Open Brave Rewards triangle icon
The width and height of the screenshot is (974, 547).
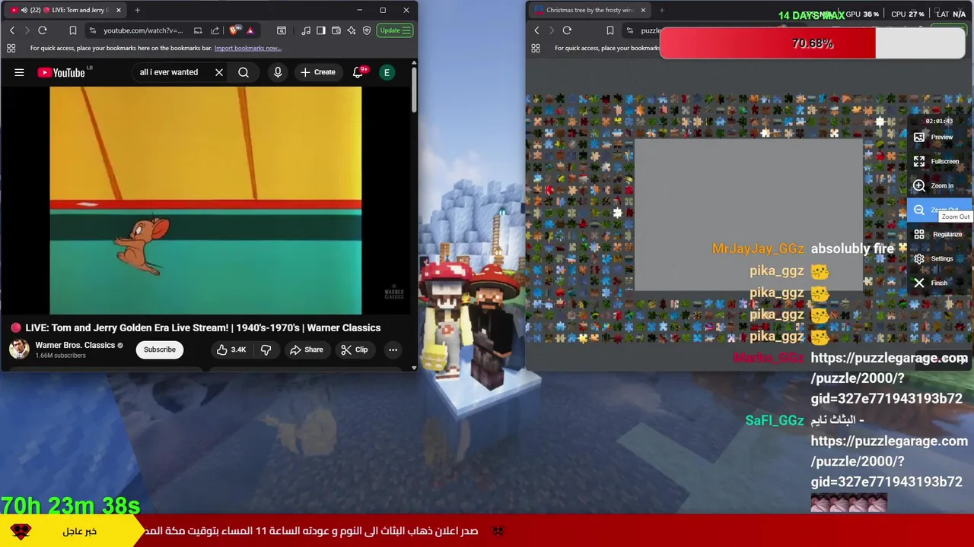(x=250, y=30)
